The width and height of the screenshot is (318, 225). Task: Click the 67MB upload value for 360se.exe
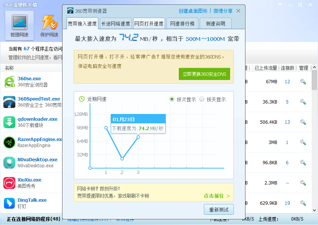click(271, 82)
